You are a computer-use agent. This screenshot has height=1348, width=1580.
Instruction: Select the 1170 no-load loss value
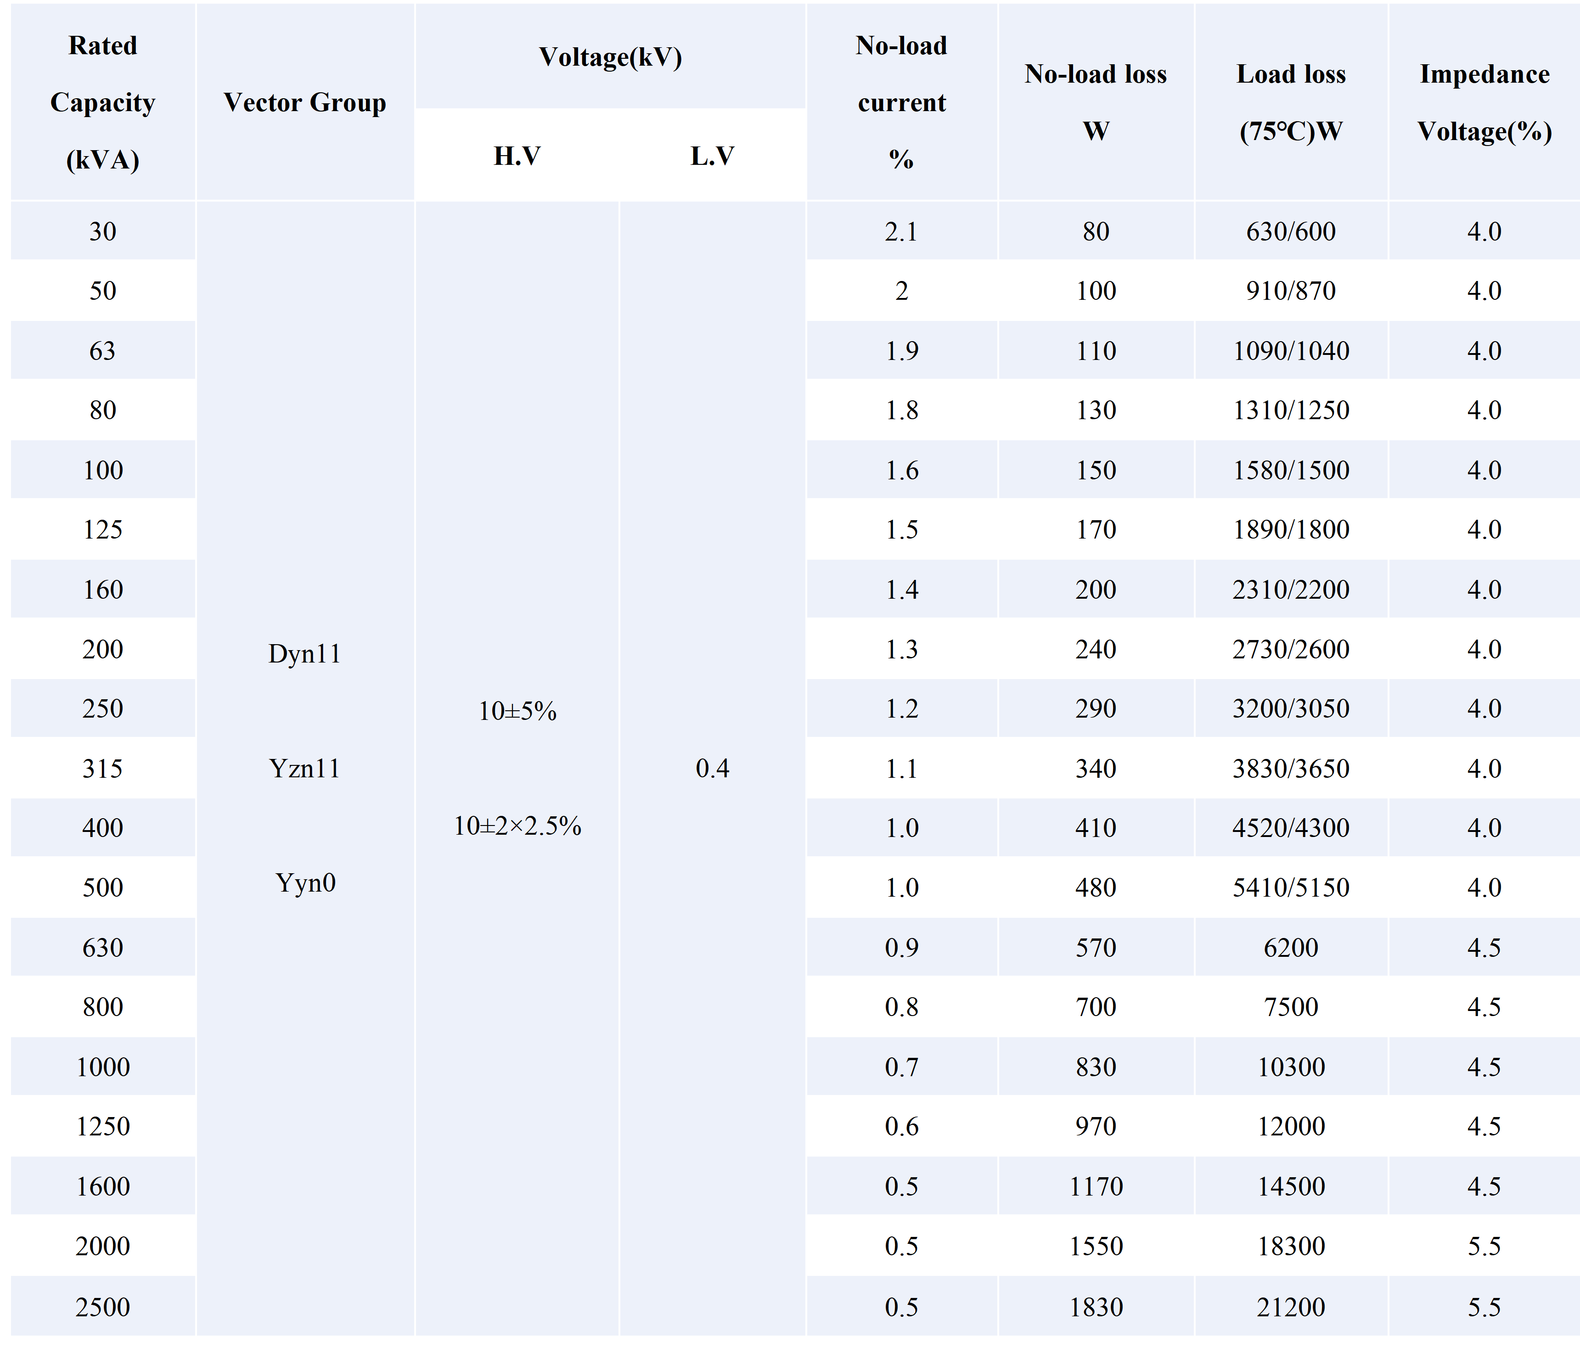pyautogui.click(x=1096, y=1186)
